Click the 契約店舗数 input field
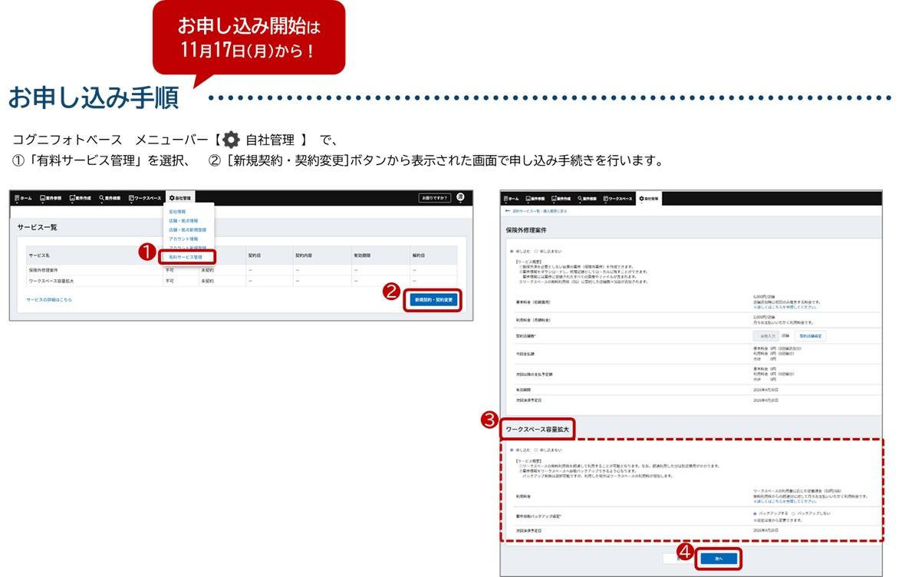 [x=765, y=336]
